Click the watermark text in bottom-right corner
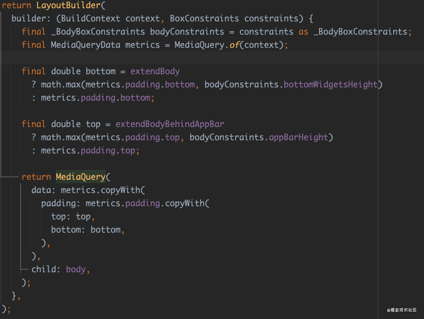The width and height of the screenshot is (424, 319). (x=401, y=311)
